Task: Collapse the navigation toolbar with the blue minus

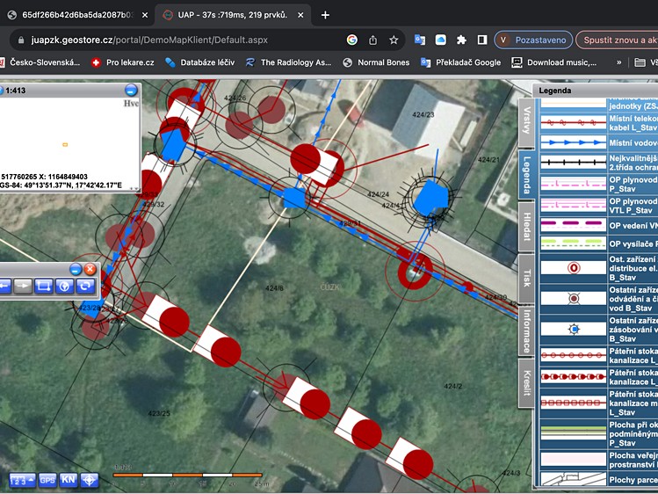Action: pos(76,270)
